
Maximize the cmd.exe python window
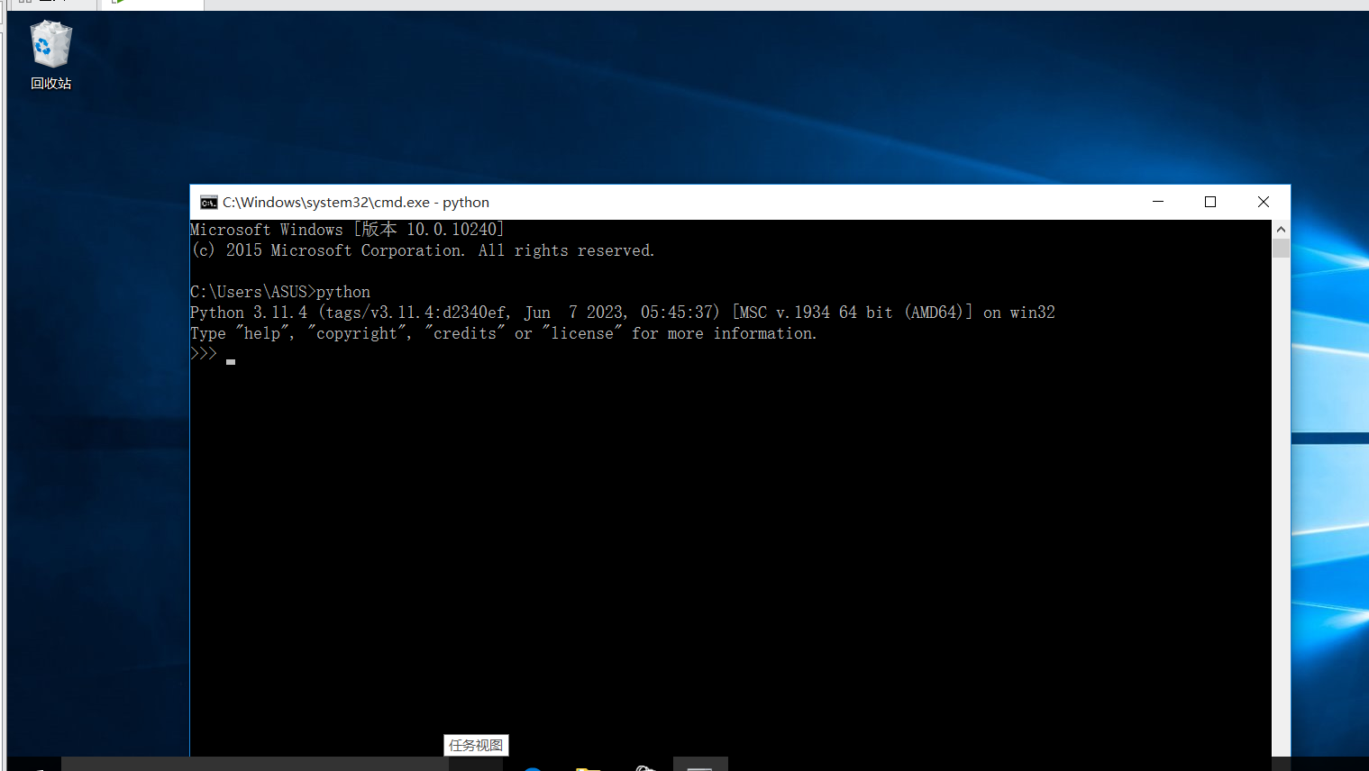(1210, 202)
